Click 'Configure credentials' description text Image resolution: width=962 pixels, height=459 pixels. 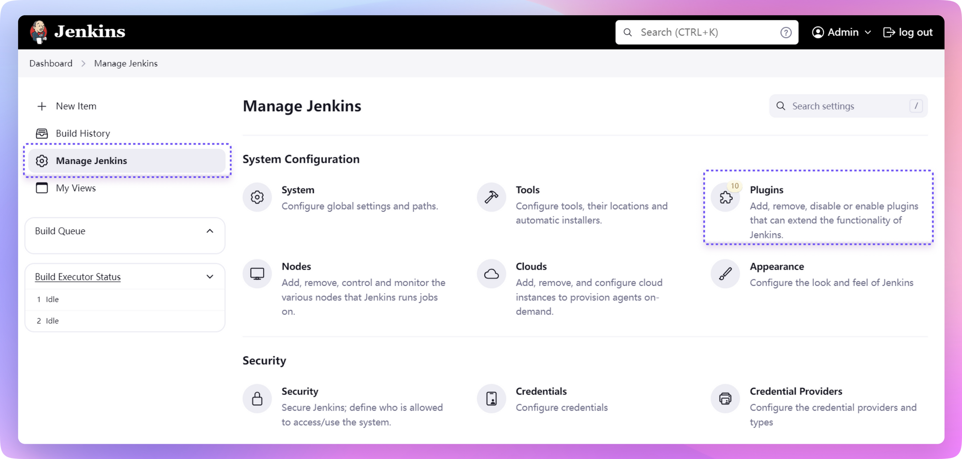562,408
